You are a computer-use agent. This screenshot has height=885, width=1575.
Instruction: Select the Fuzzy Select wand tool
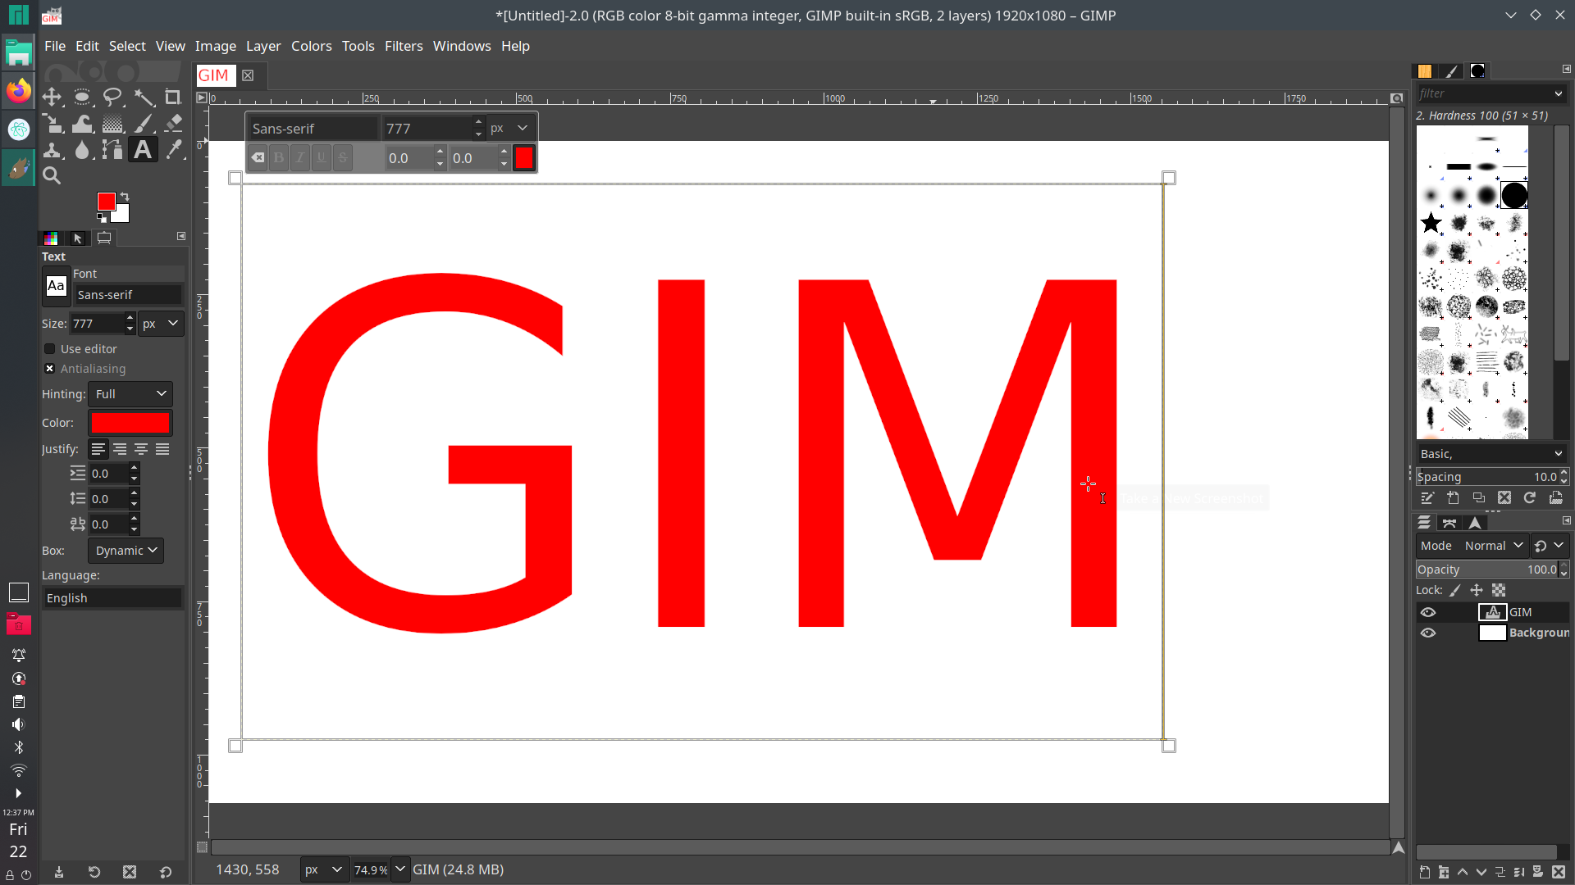point(144,98)
